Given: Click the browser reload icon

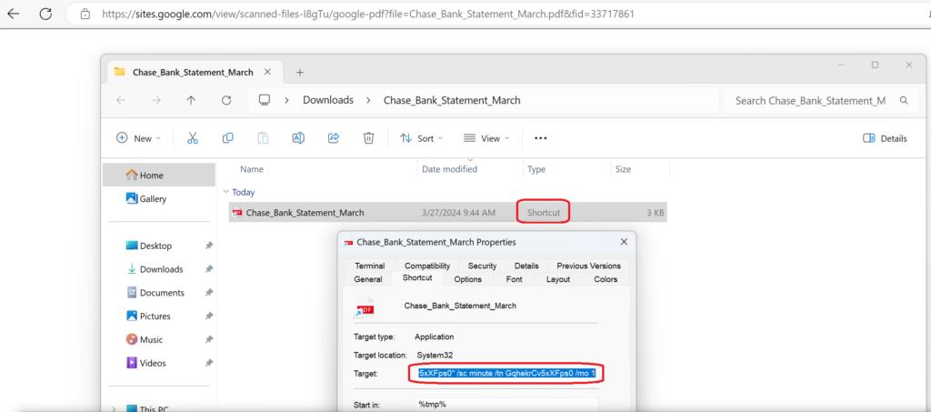Looking at the screenshot, I should (x=45, y=15).
